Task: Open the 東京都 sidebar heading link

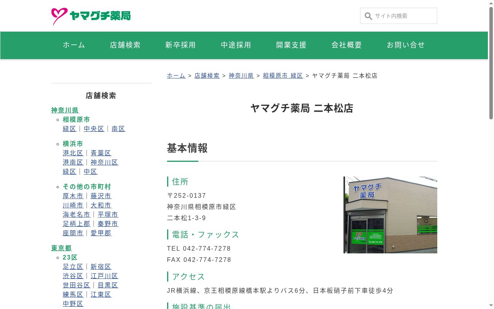Action: [x=62, y=248]
